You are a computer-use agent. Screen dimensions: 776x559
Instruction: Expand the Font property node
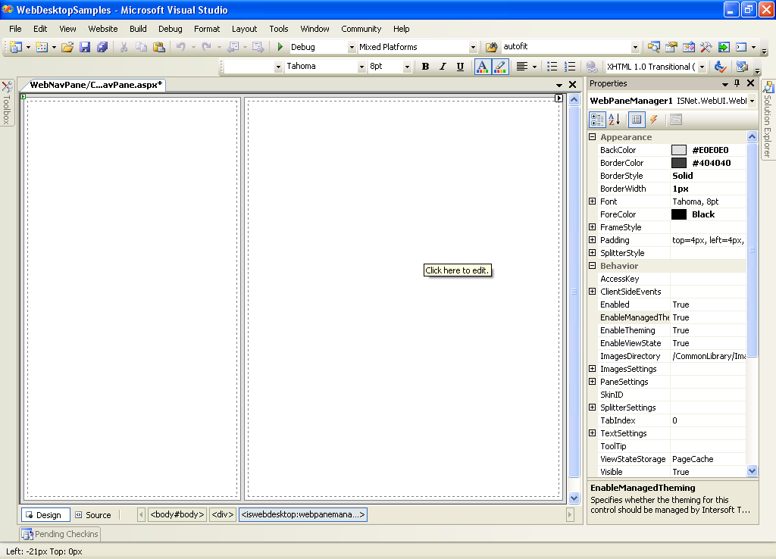point(593,201)
